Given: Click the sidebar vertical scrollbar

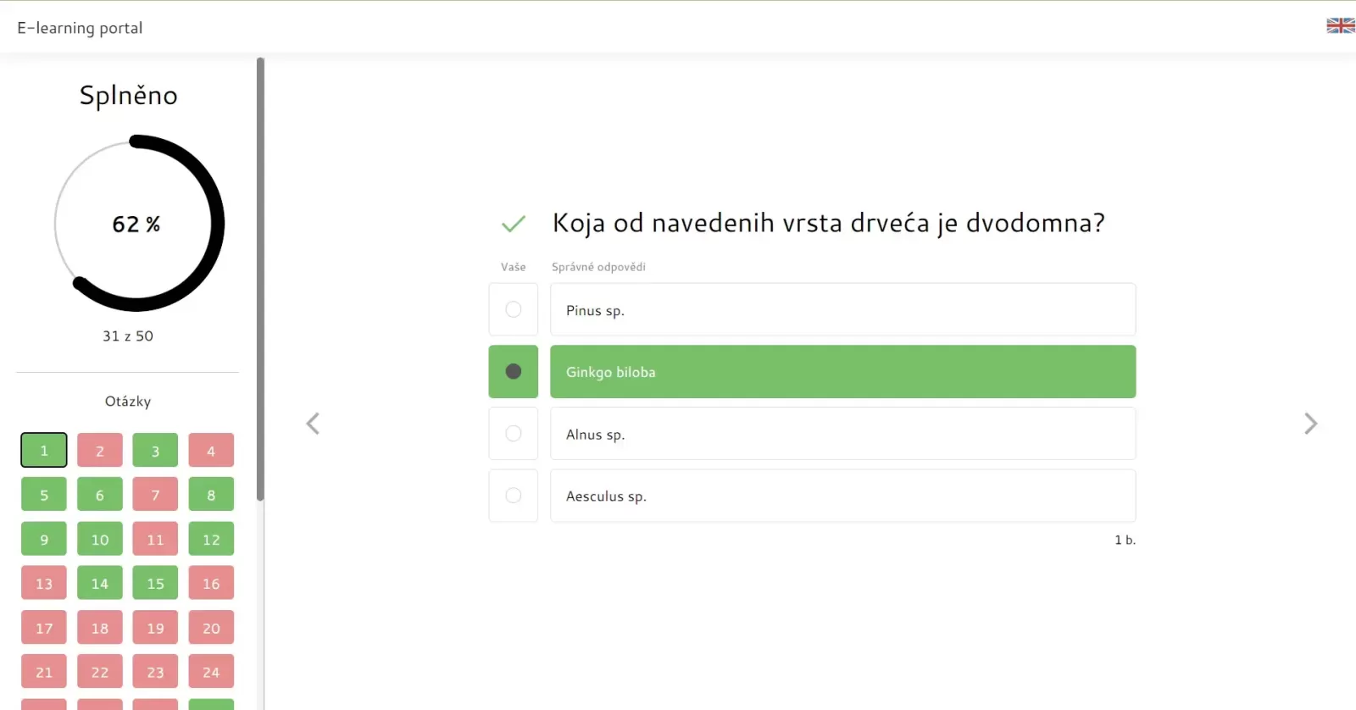Looking at the screenshot, I should (260, 280).
